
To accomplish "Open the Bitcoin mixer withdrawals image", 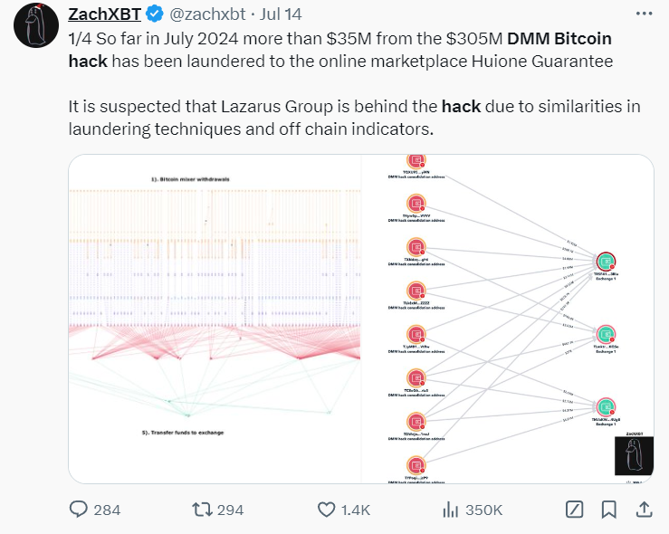I will 214,319.
